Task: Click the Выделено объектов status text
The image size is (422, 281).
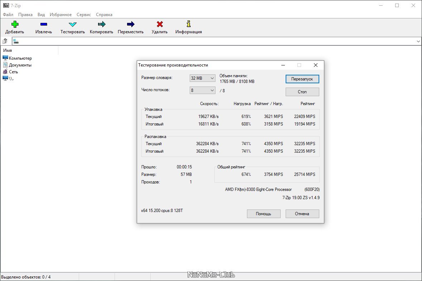Action: pos(26,277)
